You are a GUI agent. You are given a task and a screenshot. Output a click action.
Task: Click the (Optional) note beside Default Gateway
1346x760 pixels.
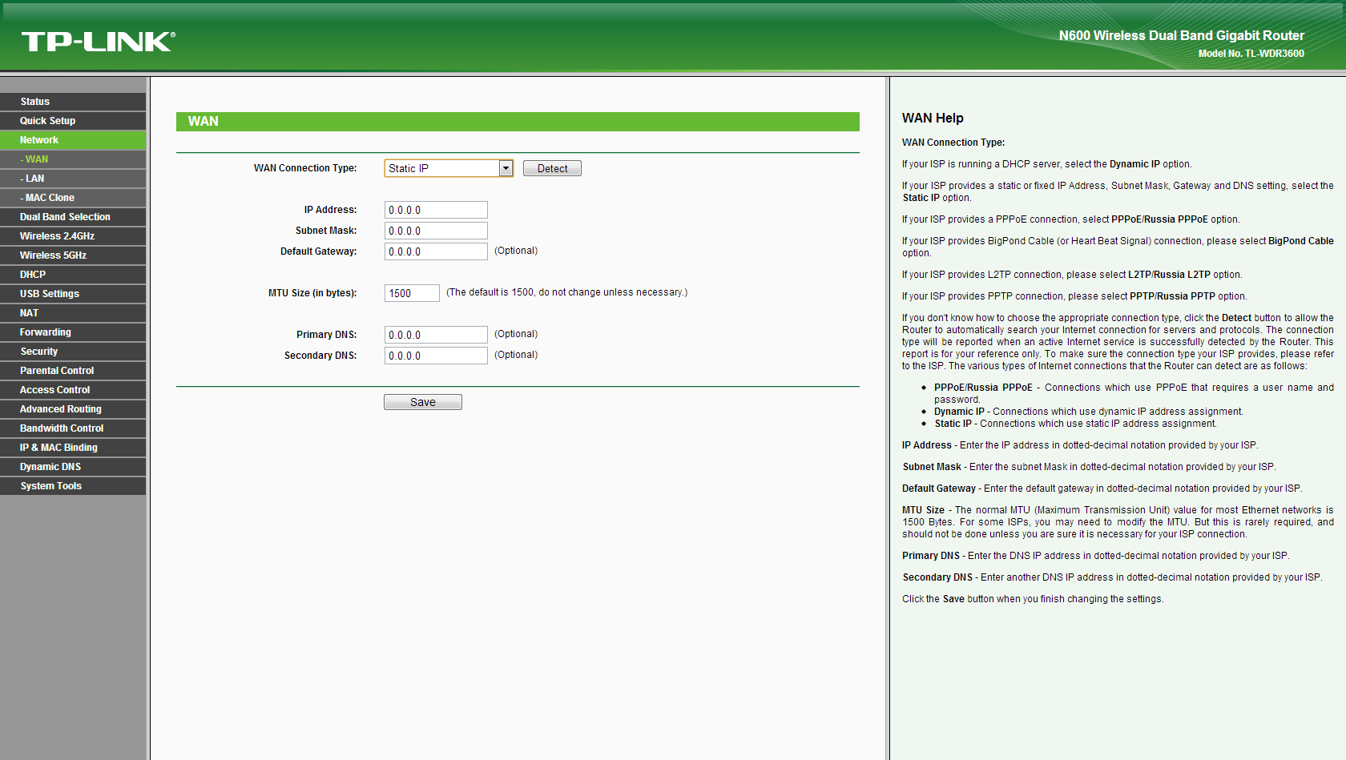pos(516,251)
